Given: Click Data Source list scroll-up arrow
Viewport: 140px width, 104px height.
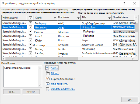Looking at the screenshot, I should click(x=40, y=68).
